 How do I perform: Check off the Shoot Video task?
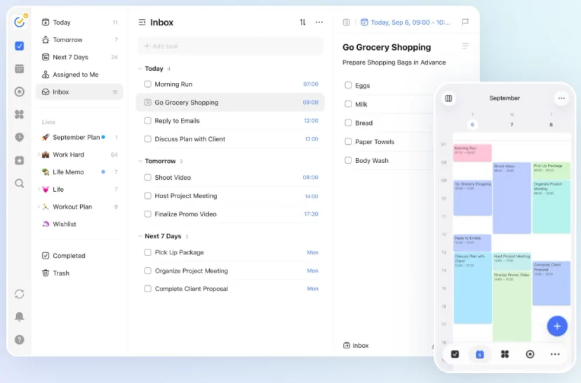[148, 177]
